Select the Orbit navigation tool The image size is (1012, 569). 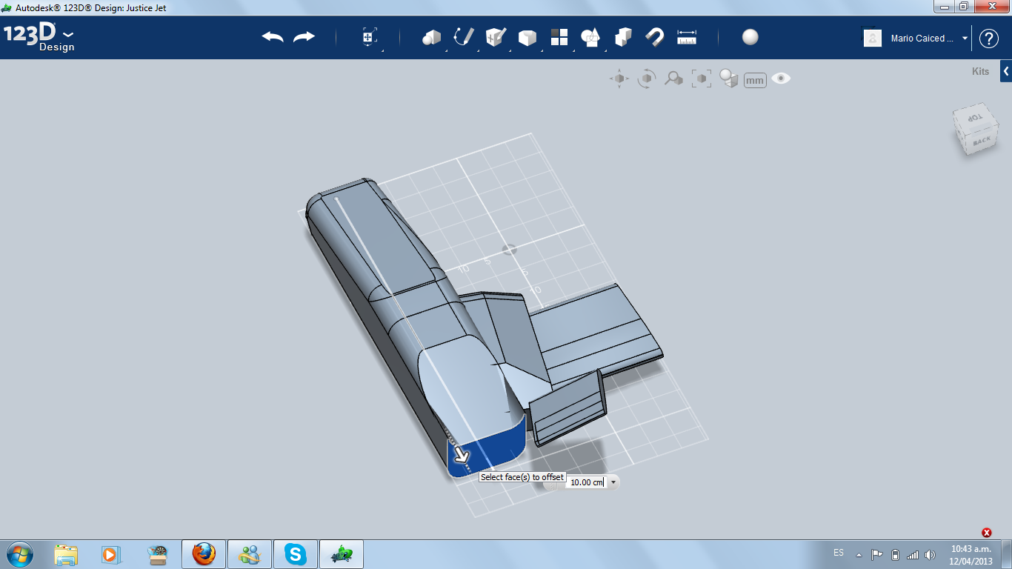647,79
